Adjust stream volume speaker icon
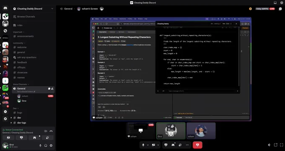285x151 pixels. tap(269, 145)
